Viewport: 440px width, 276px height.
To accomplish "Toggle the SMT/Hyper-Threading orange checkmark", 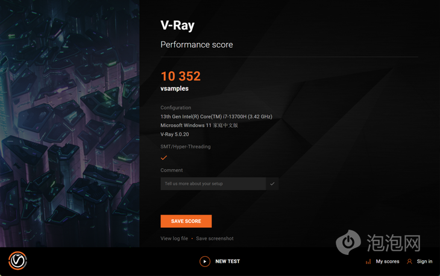I will point(164,158).
